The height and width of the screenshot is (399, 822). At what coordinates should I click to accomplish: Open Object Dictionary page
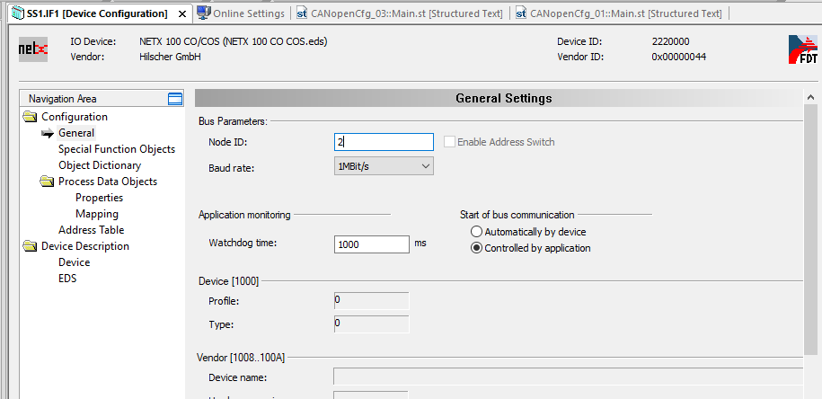pyautogui.click(x=100, y=165)
